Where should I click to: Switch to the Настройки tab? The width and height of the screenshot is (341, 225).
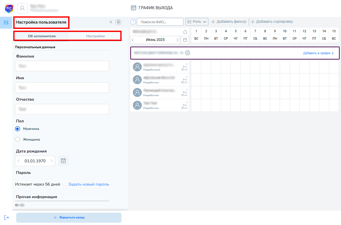(x=95, y=36)
